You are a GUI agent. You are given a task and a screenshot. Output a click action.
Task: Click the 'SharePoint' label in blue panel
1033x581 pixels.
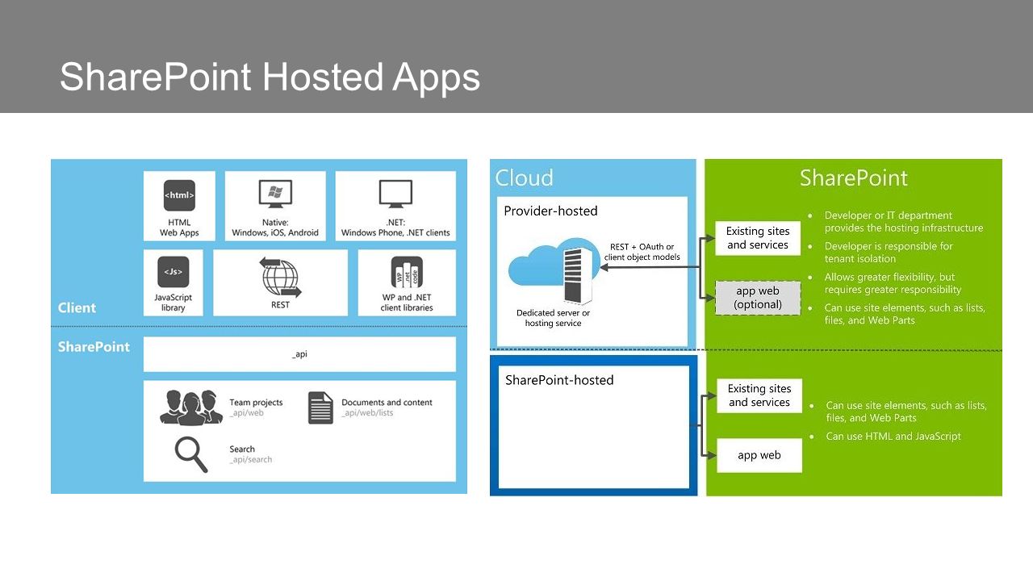pos(94,347)
